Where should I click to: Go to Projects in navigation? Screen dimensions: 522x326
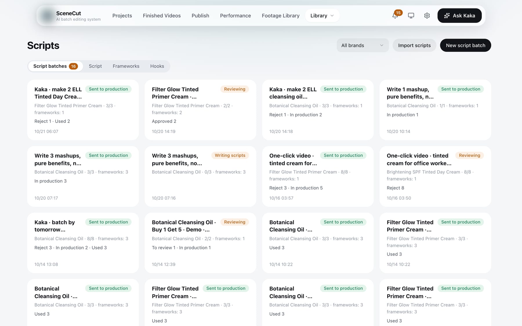click(x=122, y=16)
